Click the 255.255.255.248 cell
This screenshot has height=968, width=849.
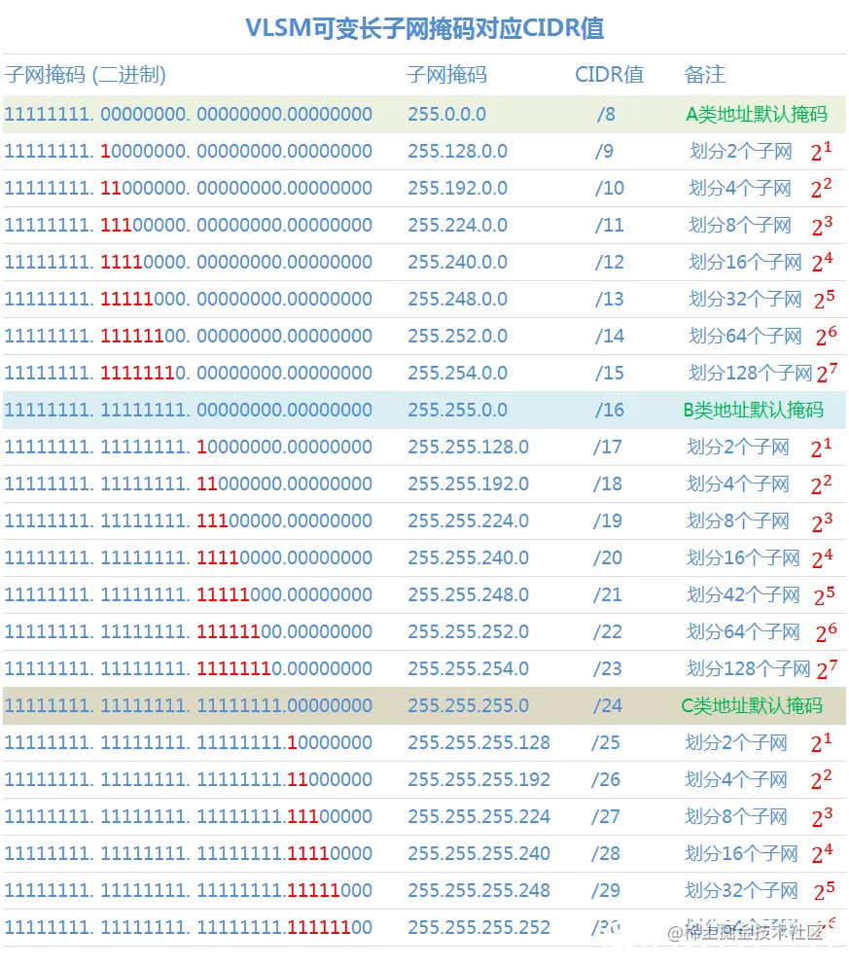click(x=478, y=891)
